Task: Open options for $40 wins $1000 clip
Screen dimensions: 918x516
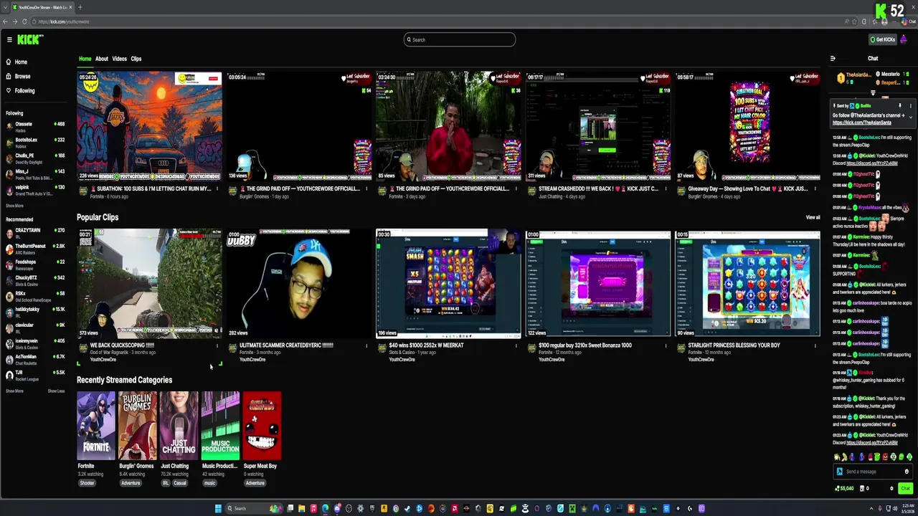Action: pos(516,345)
